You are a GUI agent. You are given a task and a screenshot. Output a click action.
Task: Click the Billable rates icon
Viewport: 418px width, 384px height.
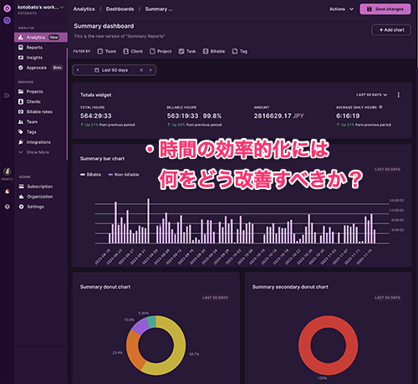(x=21, y=111)
